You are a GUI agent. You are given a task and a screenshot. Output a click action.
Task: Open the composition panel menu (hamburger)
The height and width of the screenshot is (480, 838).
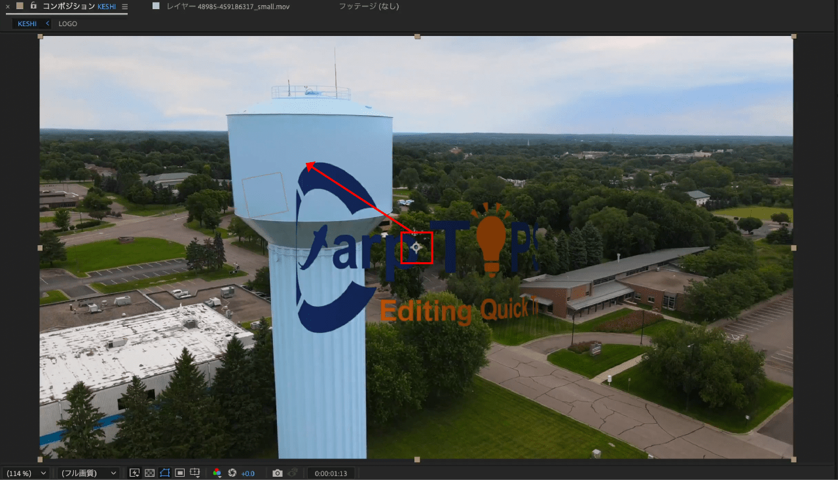tap(125, 7)
